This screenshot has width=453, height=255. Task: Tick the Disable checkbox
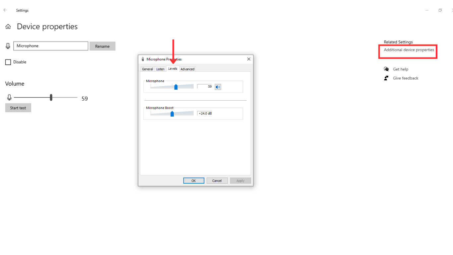[8, 62]
